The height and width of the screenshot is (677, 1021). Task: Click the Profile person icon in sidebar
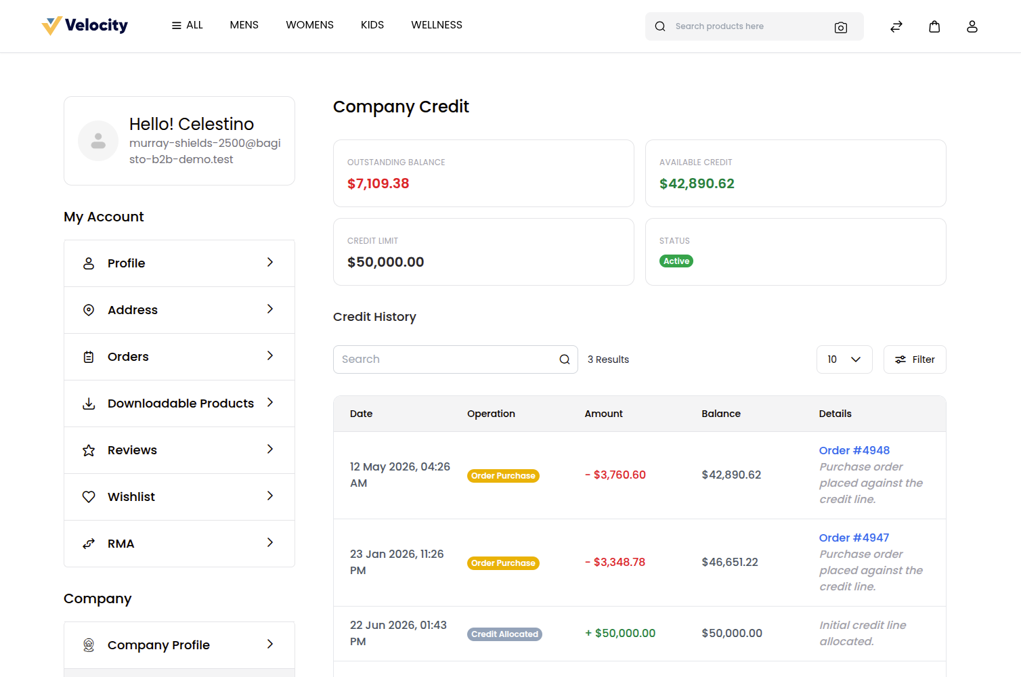[x=89, y=263]
